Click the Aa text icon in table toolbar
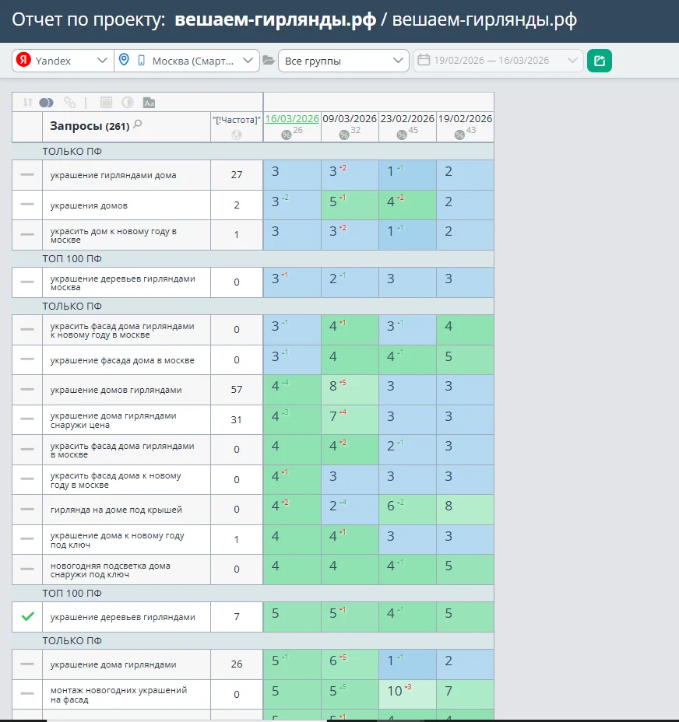This screenshot has width=679, height=722. point(150,102)
